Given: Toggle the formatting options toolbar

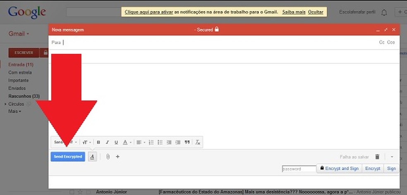Looking at the screenshot, I should (92, 156).
